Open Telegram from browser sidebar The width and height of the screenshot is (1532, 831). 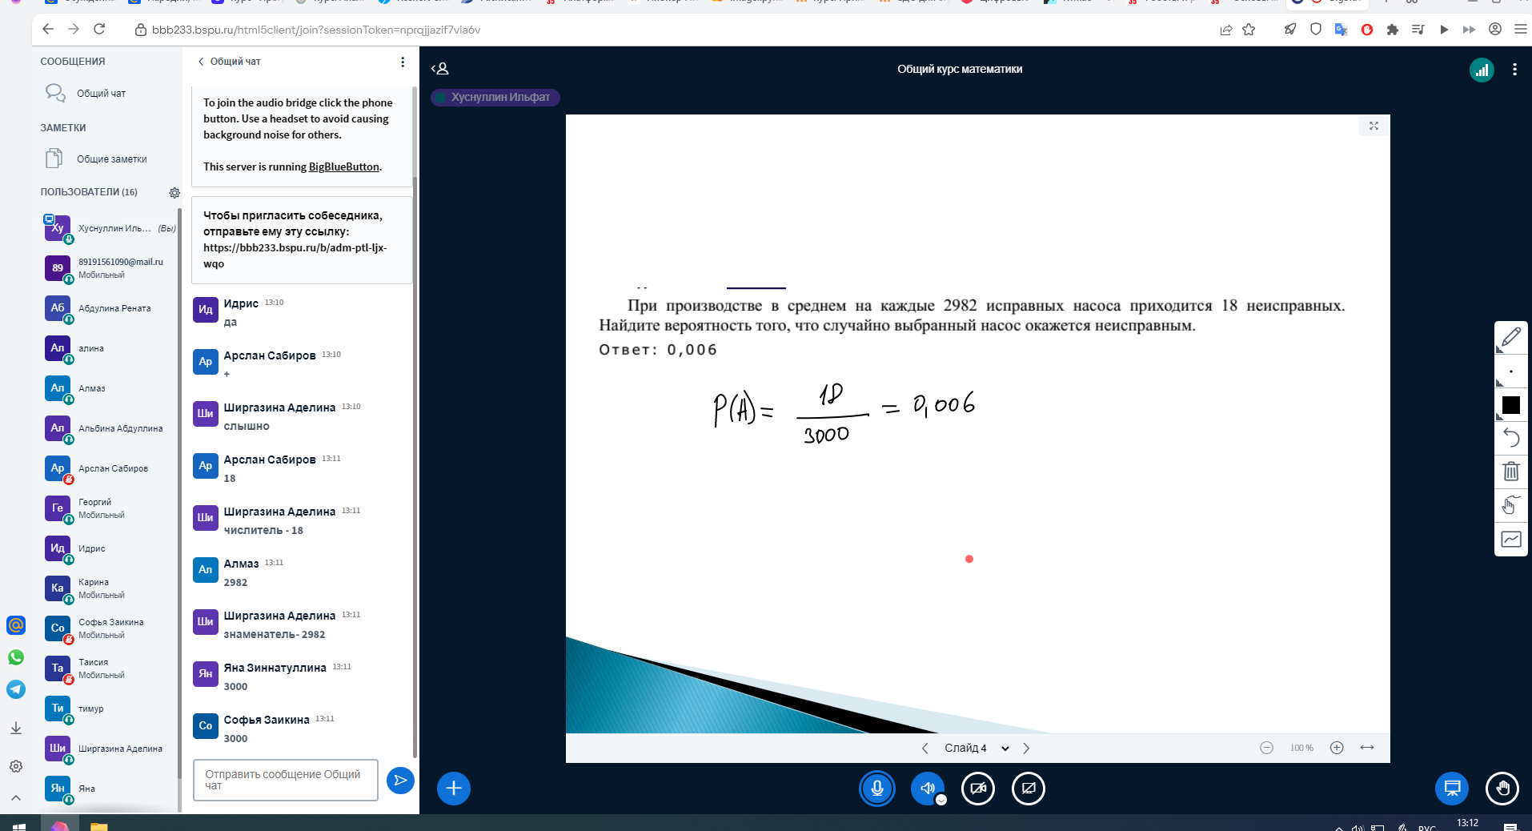tap(16, 689)
